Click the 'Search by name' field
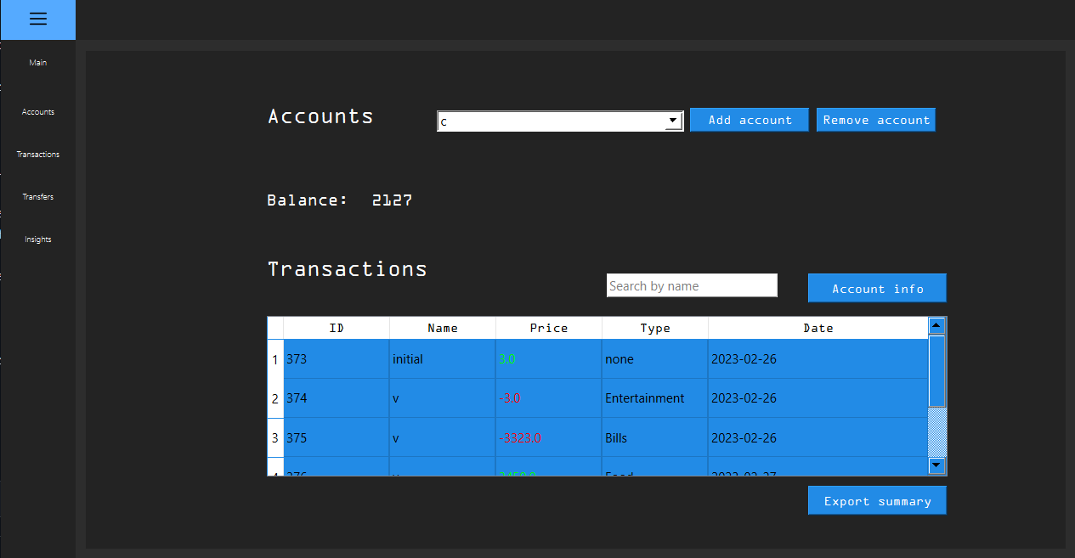This screenshot has height=558, width=1075. (692, 285)
